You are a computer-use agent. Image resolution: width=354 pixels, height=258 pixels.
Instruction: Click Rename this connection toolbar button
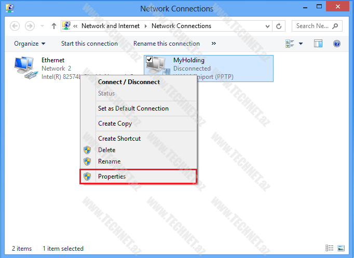166,44
